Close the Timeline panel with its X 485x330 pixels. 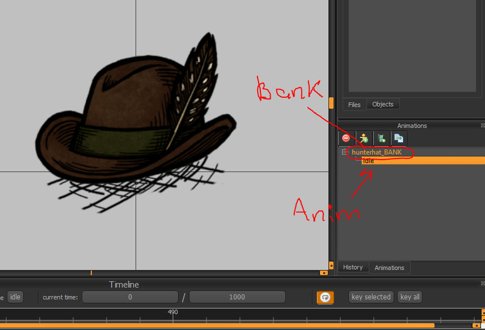pos(483,284)
